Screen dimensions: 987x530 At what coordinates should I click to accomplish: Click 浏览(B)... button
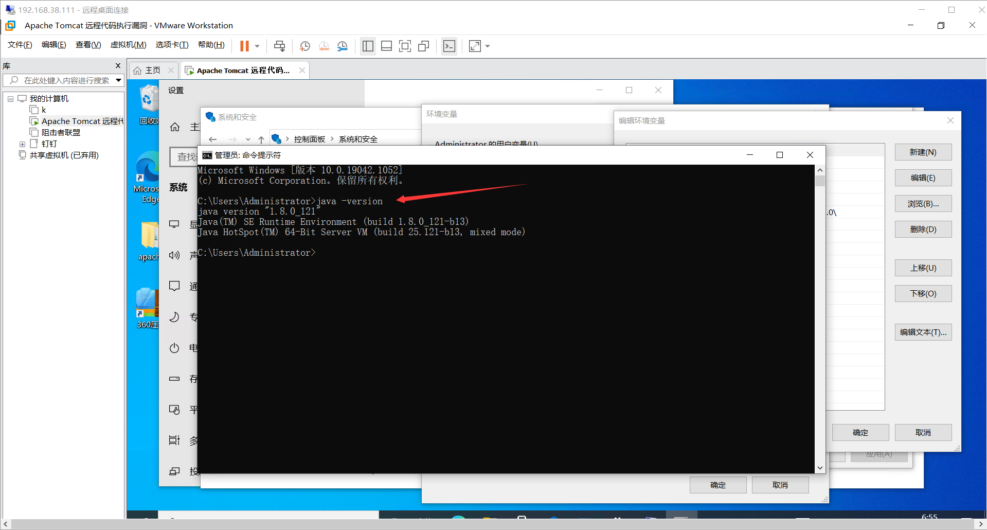pyautogui.click(x=923, y=204)
